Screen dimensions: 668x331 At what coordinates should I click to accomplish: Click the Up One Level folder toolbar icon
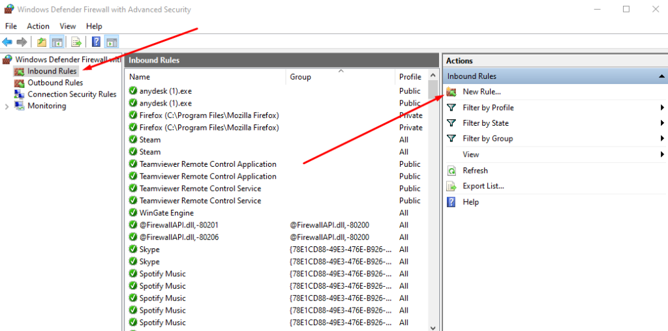(x=42, y=42)
